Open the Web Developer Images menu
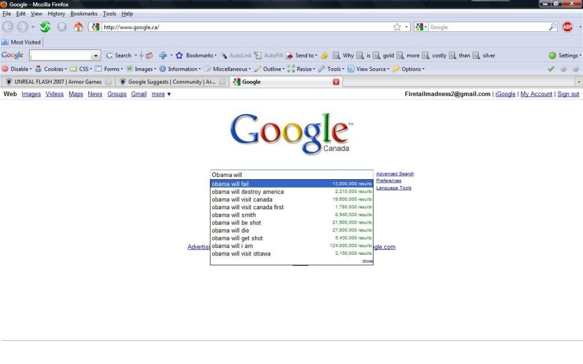The image size is (583, 364). (x=141, y=69)
